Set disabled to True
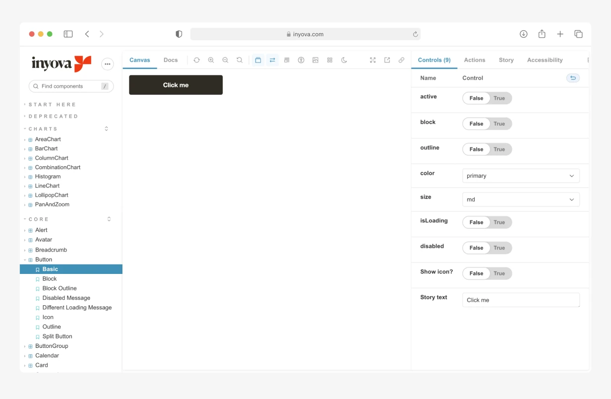The image size is (611, 399). coord(499,248)
